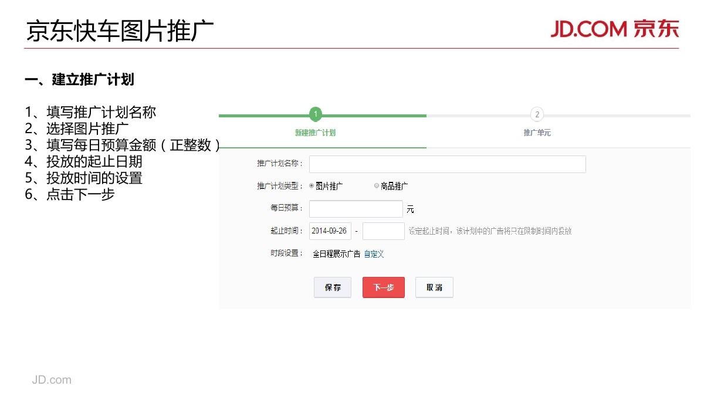This screenshot has width=704, height=396.
Task: Click the 自定义 link for 时段设置
Action: point(374,254)
